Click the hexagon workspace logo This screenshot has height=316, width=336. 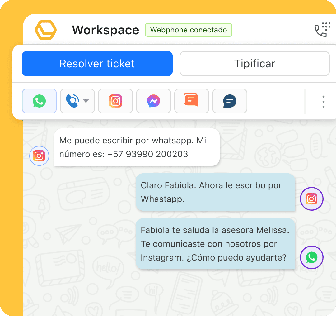click(46, 30)
